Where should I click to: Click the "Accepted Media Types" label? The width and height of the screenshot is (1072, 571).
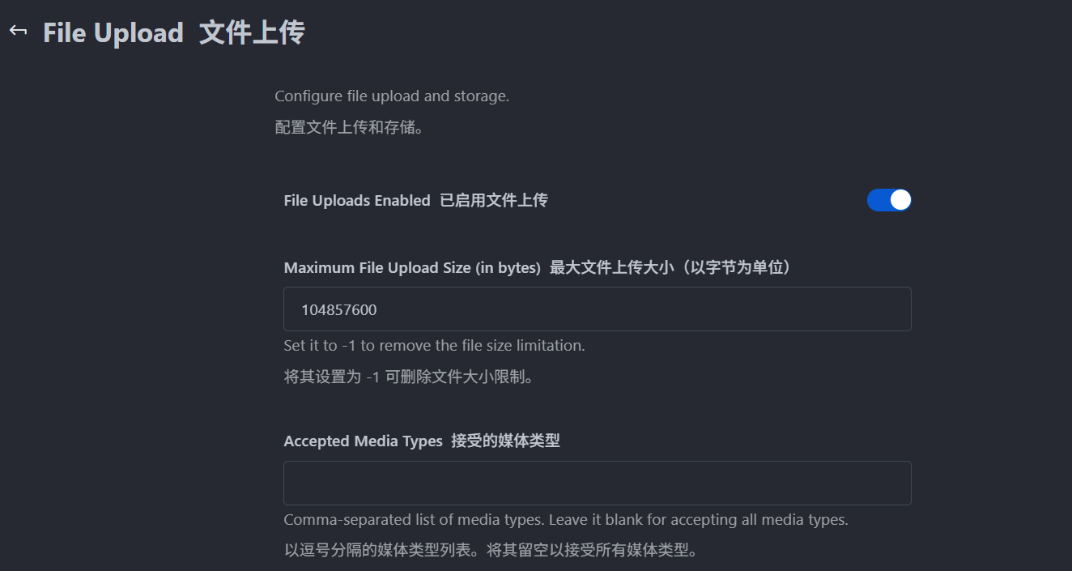click(363, 441)
